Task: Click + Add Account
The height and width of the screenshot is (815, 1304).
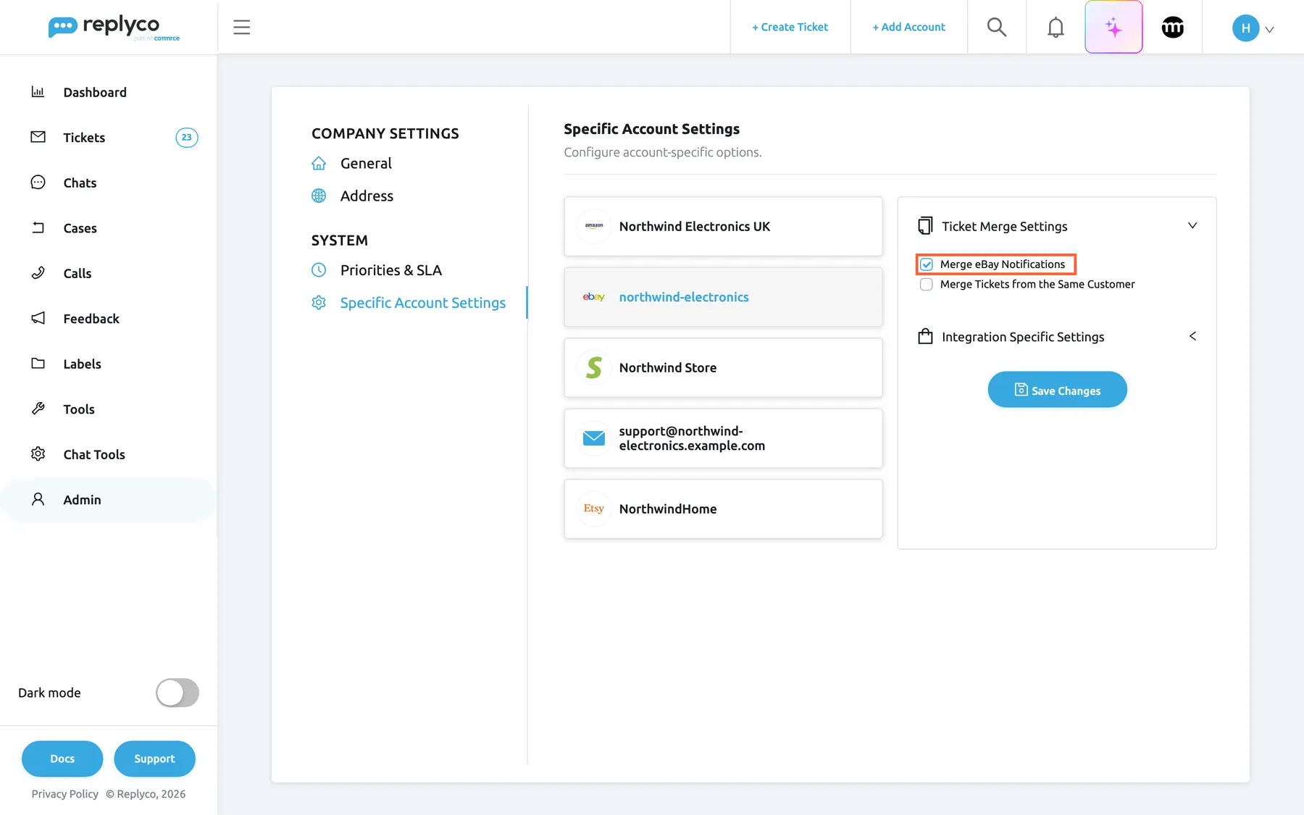Action: [908, 27]
